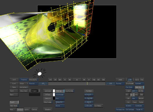The image size is (153, 112).
Task: Open the Chn Ctrls dropdown
Action: coord(130,87)
